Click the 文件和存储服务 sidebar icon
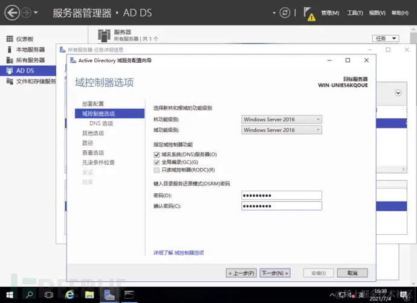Viewport: 417px width, 303px height. [x=10, y=81]
